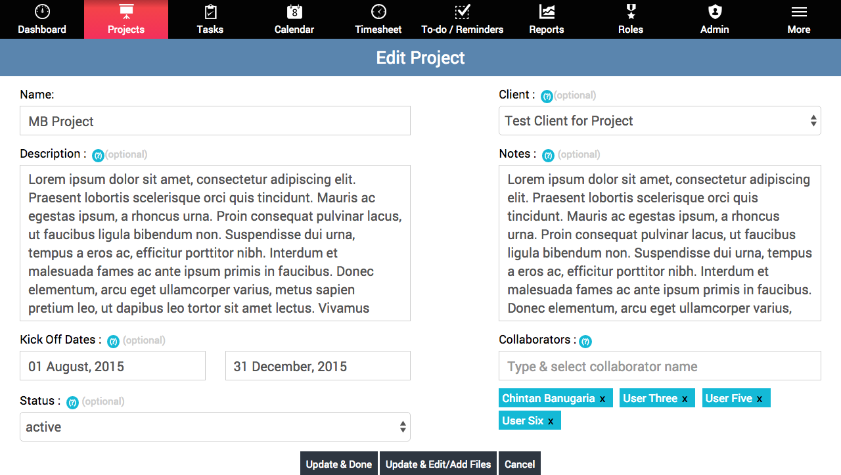841x475 pixels.
Task: Open the Client dropdown selector
Action: click(660, 121)
